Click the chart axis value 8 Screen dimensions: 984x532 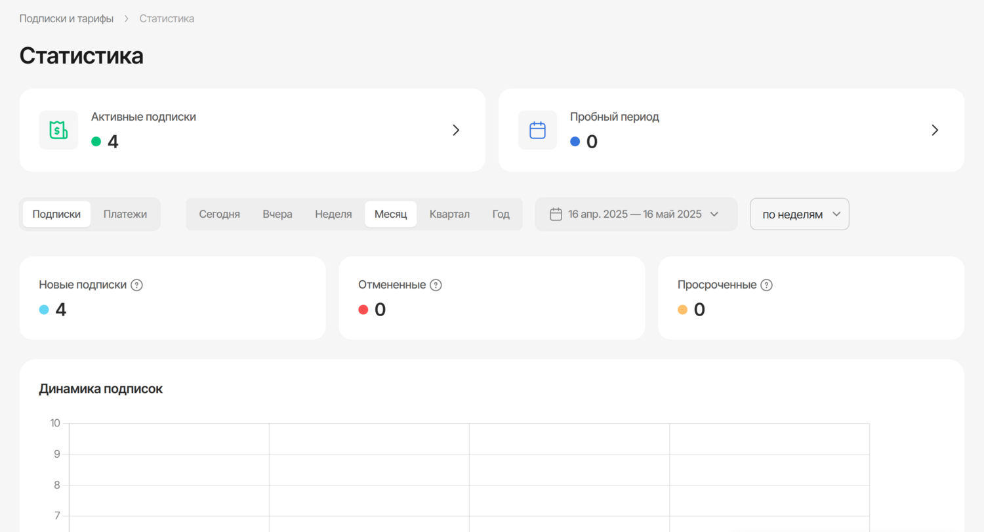point(57,485)
